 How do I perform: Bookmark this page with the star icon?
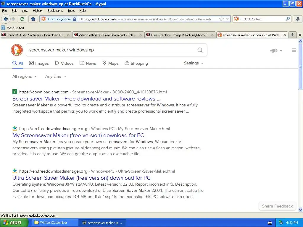tap(221, 19)
